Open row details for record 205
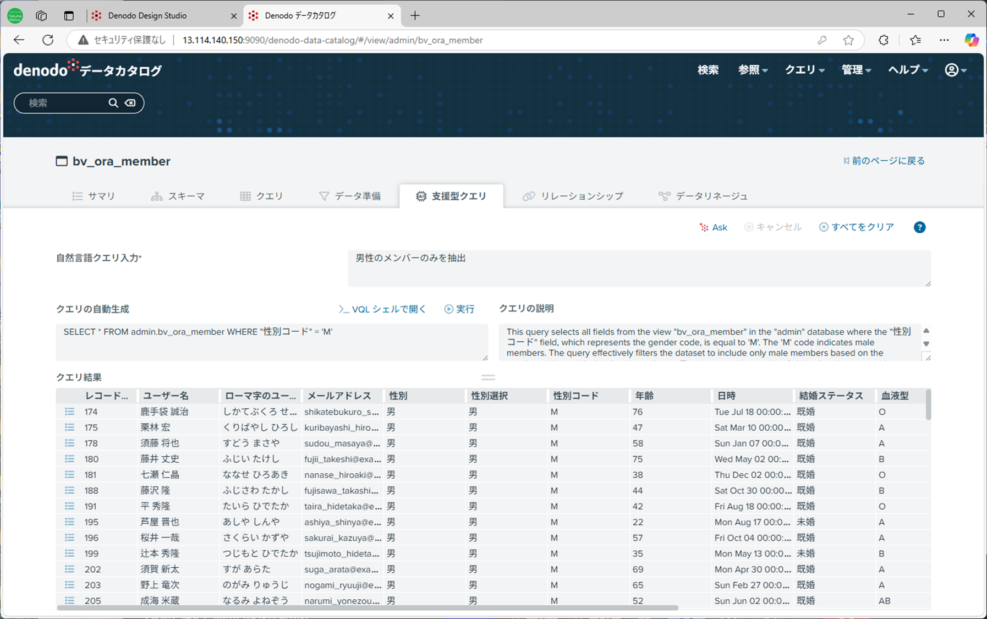Screen dimensions: 987x619 coord(69,600)
